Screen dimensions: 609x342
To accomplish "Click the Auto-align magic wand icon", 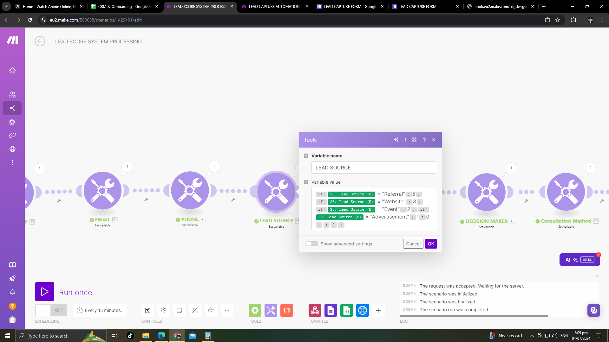I will [195, 310].
